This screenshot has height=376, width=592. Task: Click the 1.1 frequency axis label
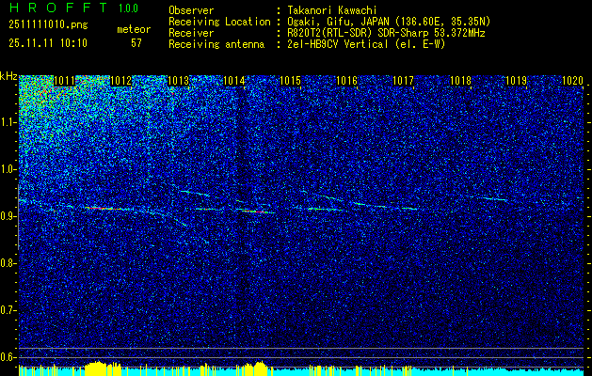point(8,123)
